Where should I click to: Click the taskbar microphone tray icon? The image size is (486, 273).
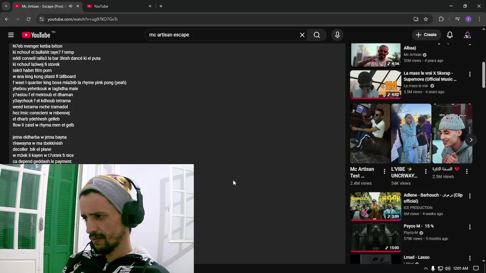tap(433, 268)
